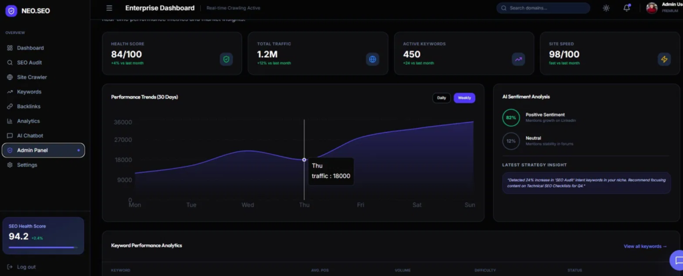
Task: Toggle the hamburger sidebar menu icon
Action: click(x=109, y=8)
